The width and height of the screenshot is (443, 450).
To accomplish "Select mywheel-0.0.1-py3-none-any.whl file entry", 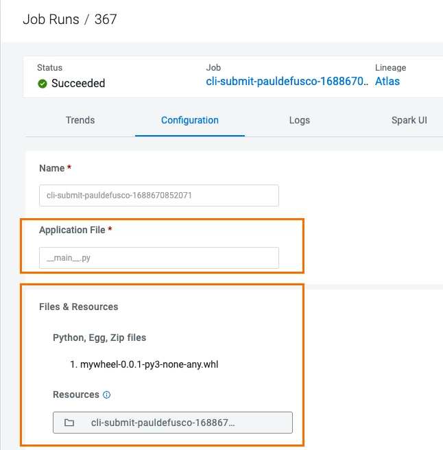I will [149, 364].
